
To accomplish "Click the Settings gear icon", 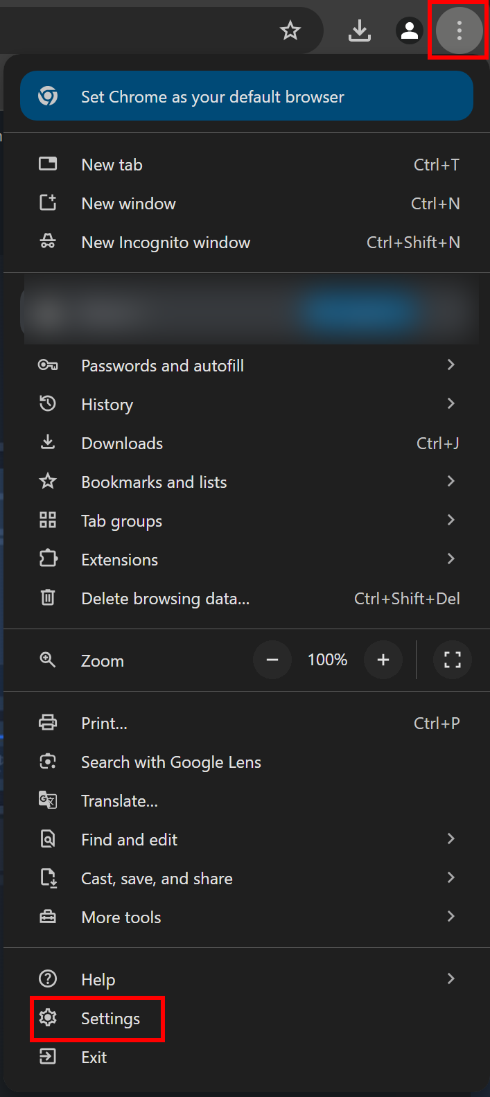I will [x=48, y=1018].
